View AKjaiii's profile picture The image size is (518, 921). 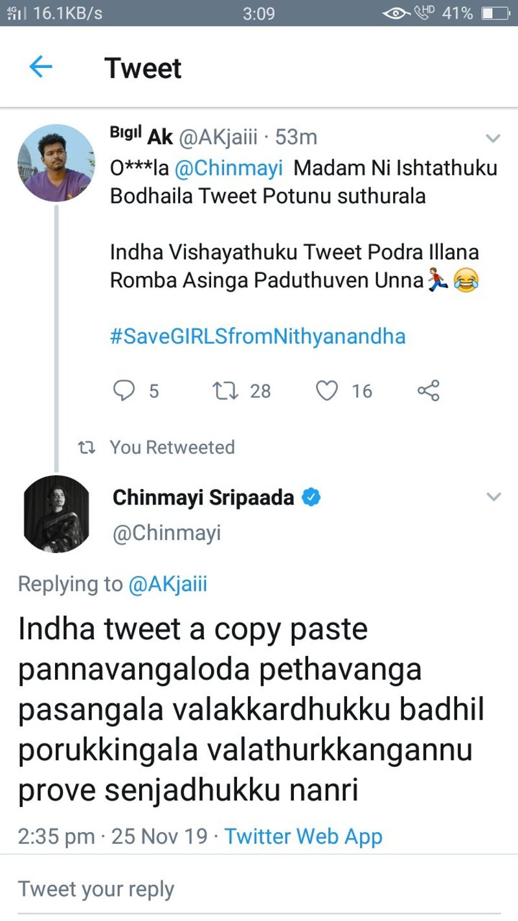(56, 163)
